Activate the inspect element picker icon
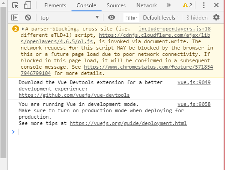This screenshot has width=225, height=170. (x=15, y=5)
